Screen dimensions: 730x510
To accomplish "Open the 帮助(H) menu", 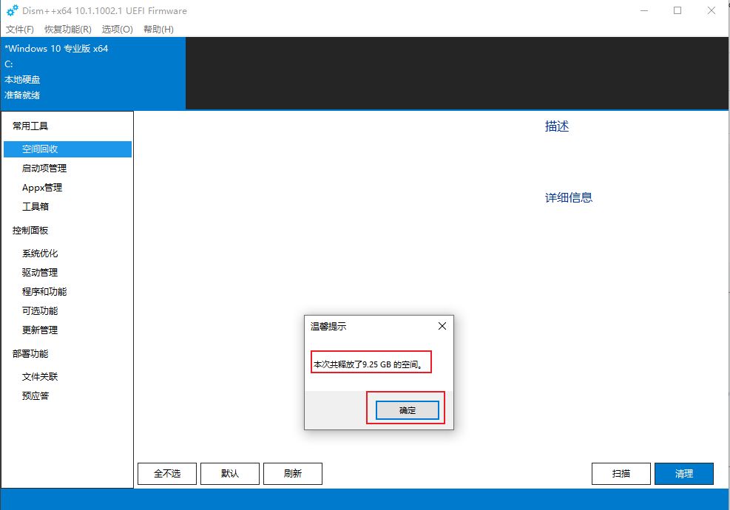I will (x=158, y=30).
